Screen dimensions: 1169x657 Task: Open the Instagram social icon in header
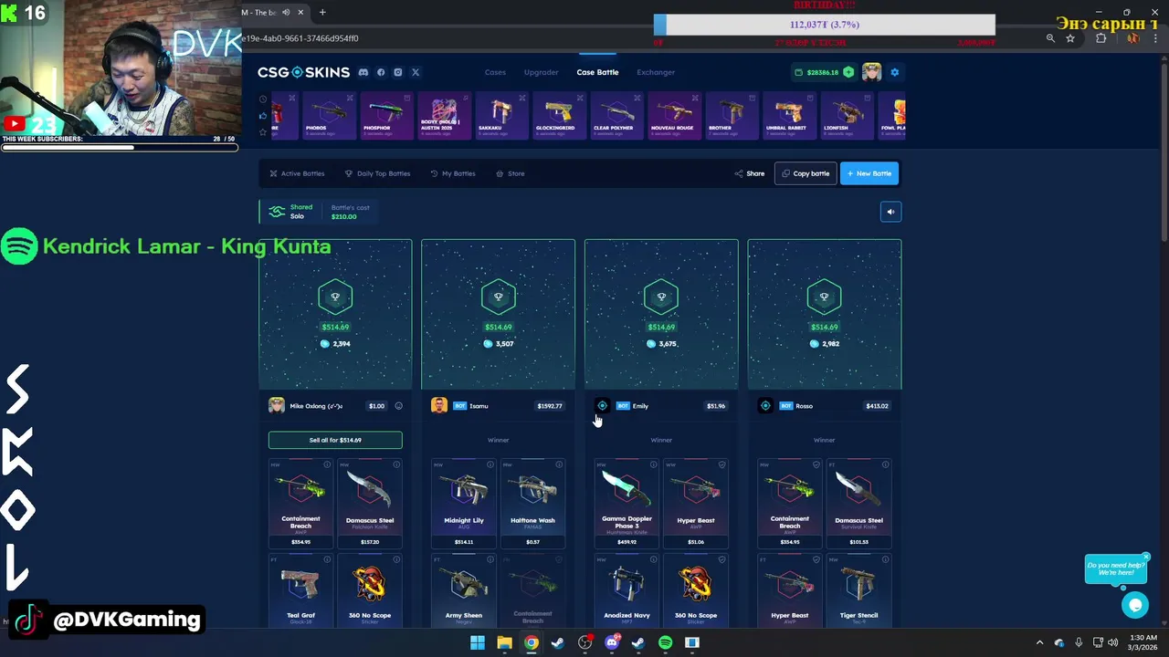(x=397, y=72)
